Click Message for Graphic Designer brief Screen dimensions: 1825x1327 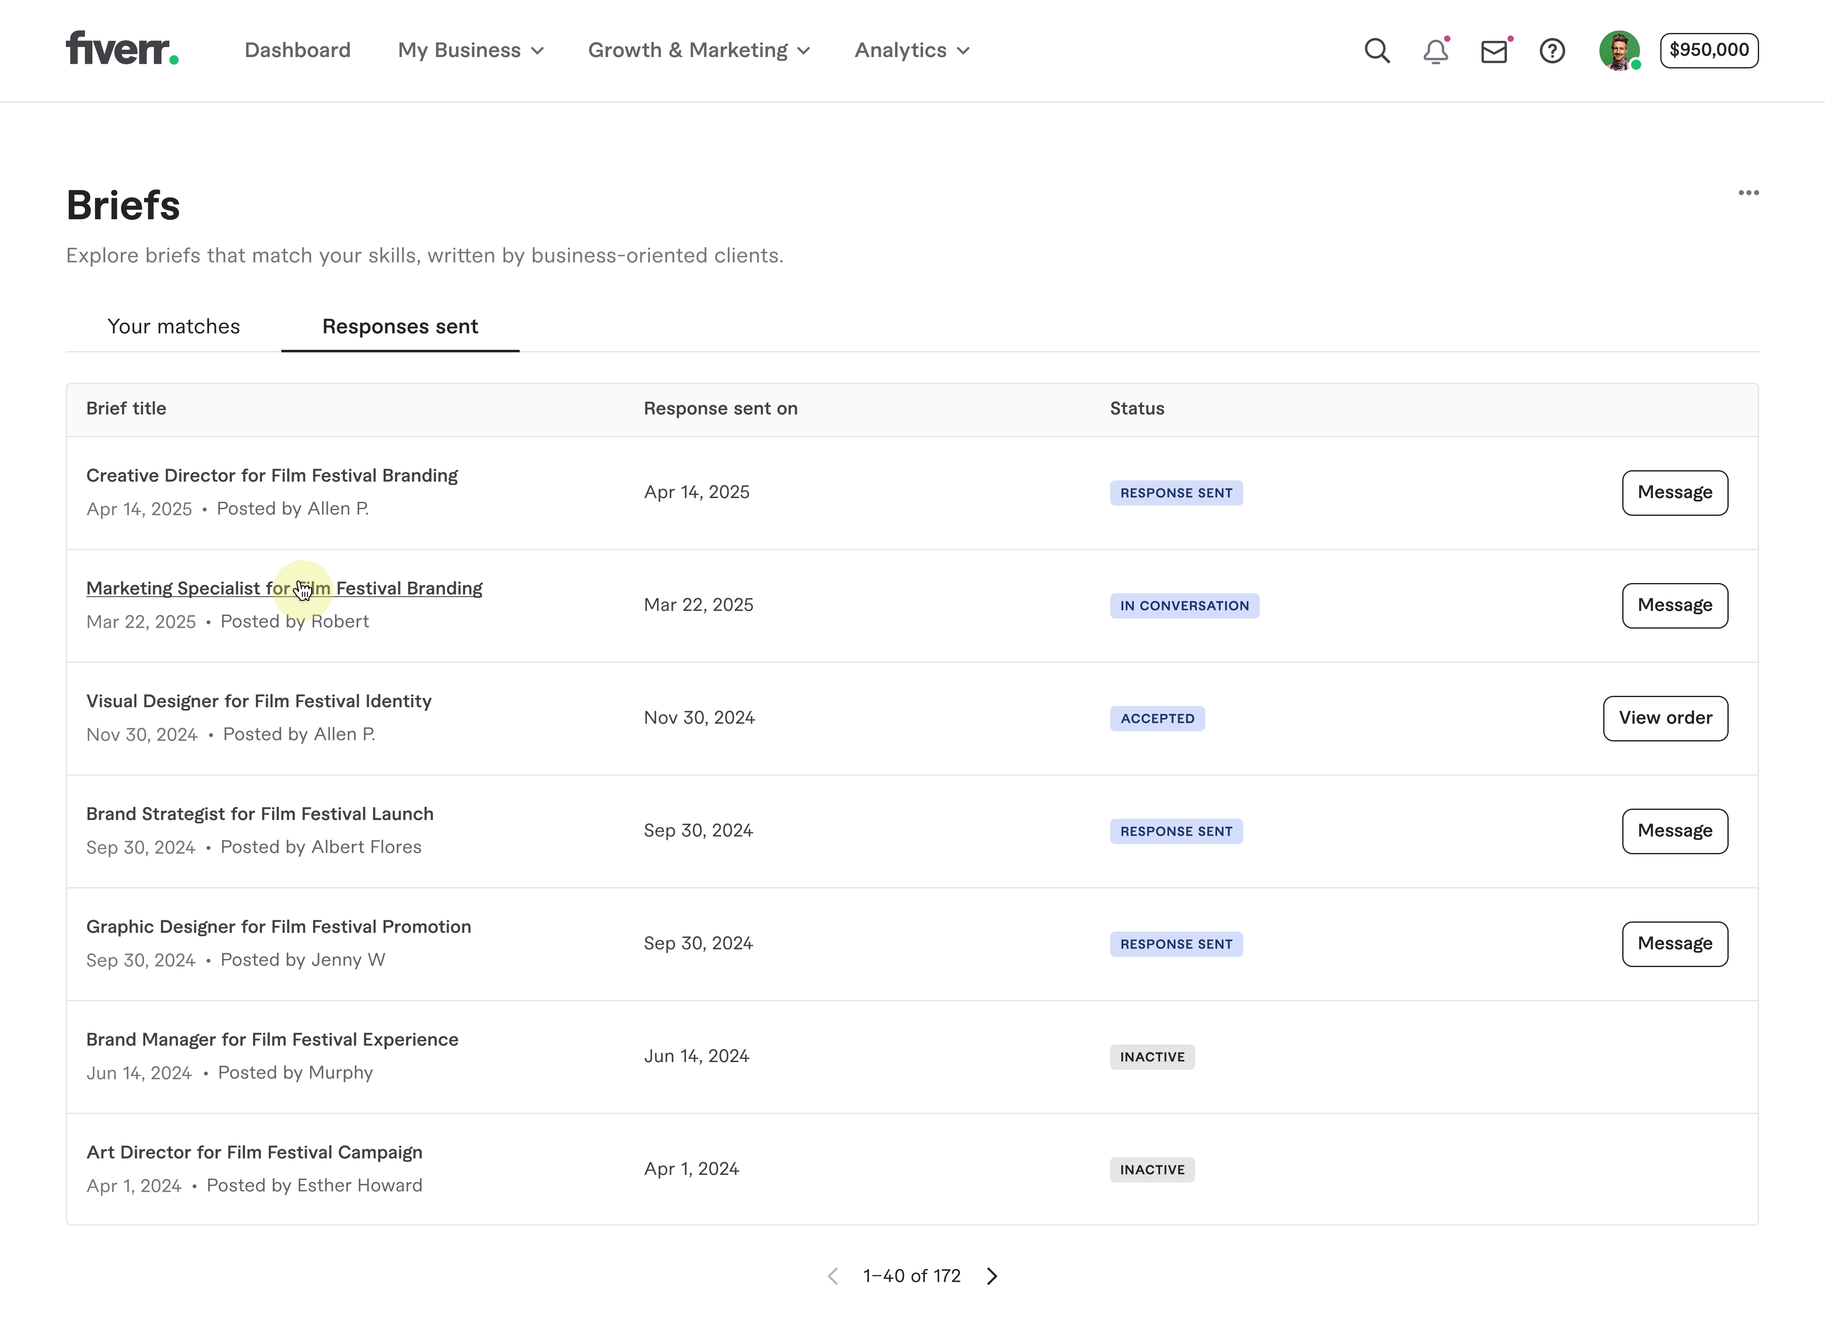pyautogui.click(x=1675, y=943)
